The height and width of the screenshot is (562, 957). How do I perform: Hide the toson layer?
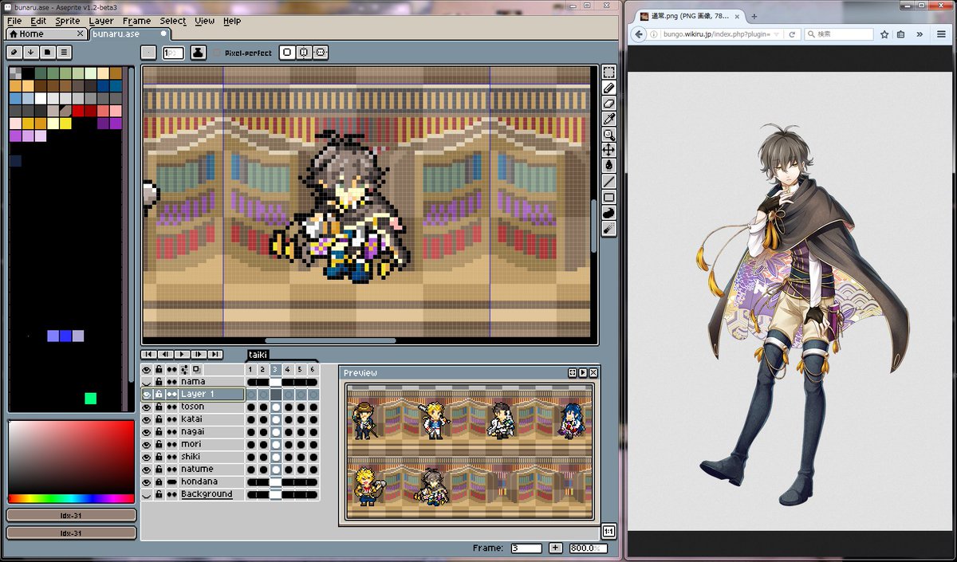(146, 407)
